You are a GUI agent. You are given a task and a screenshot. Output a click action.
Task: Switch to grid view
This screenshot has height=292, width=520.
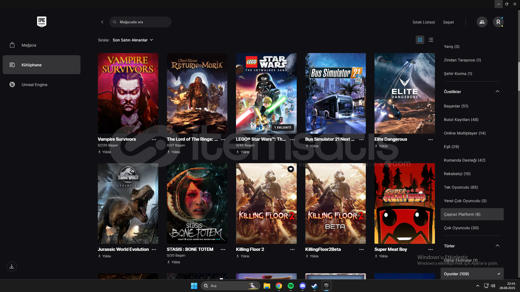coord(420,40)
